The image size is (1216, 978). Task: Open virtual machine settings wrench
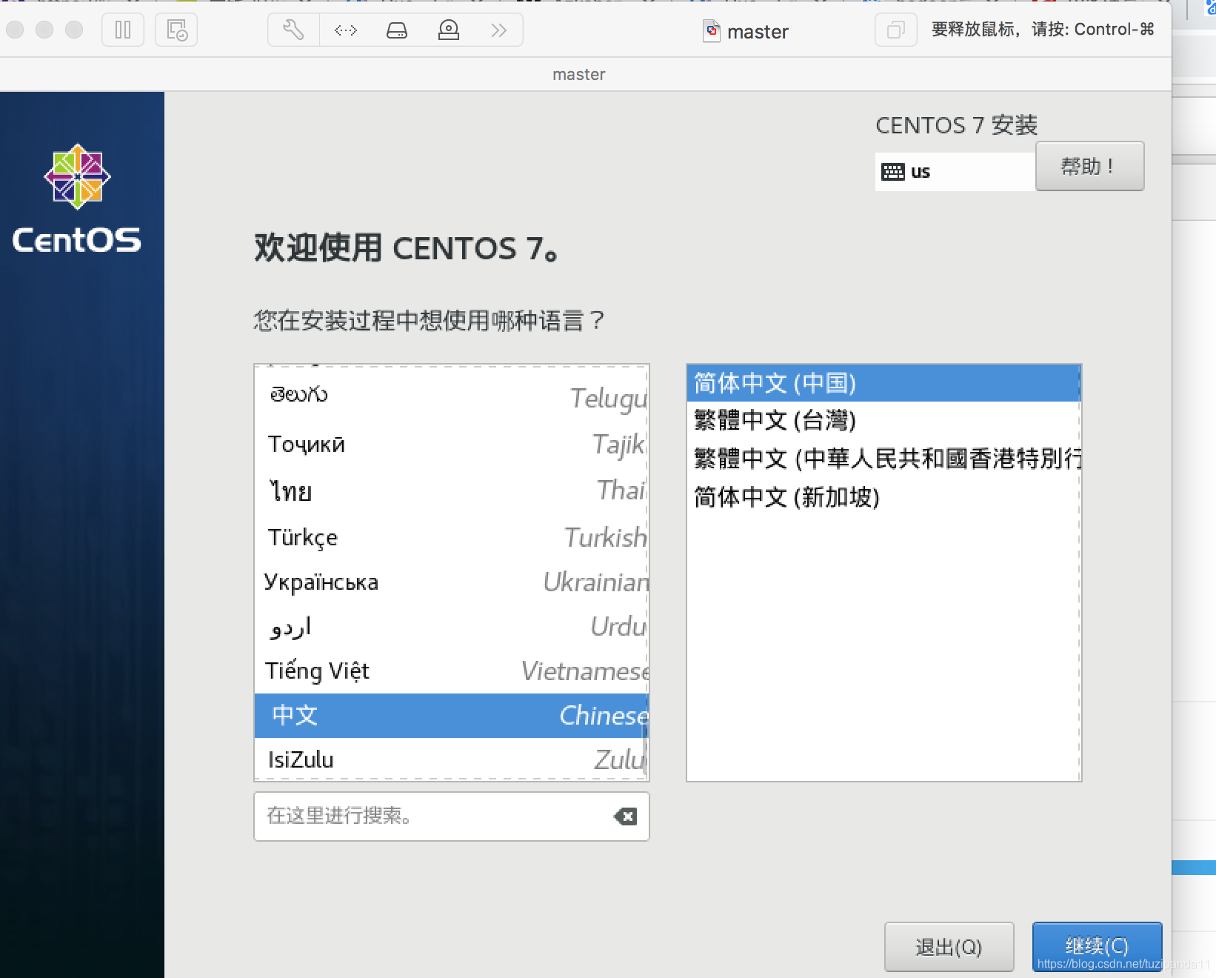click(x=293, y=30)
